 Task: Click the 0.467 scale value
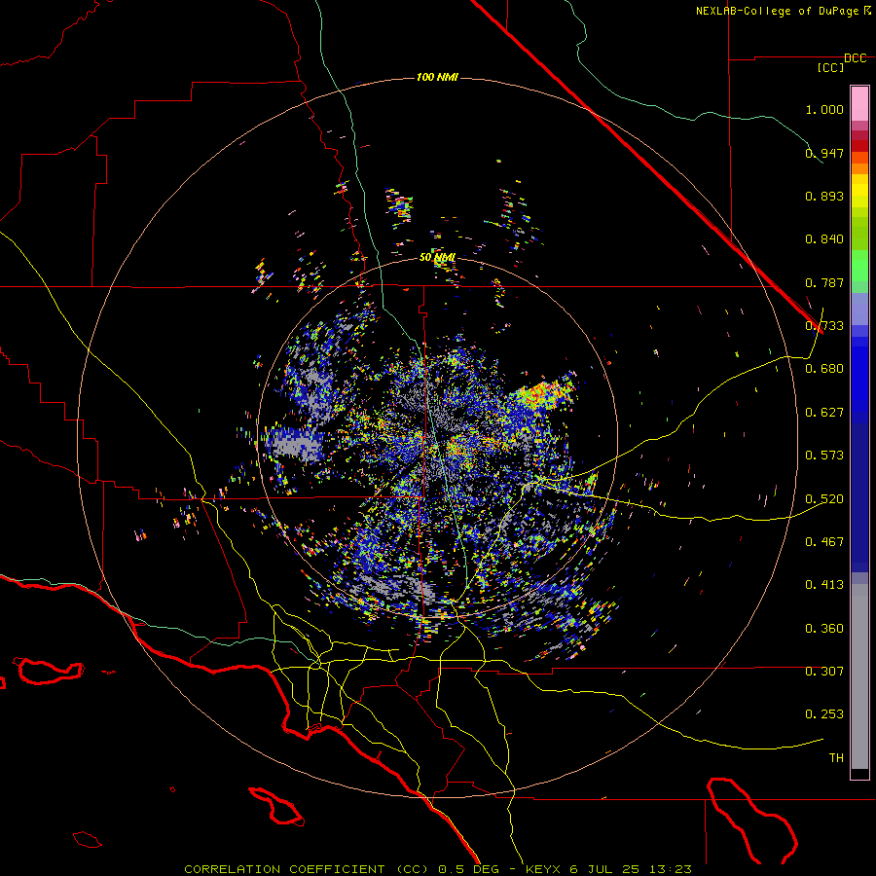pos(824,542)
